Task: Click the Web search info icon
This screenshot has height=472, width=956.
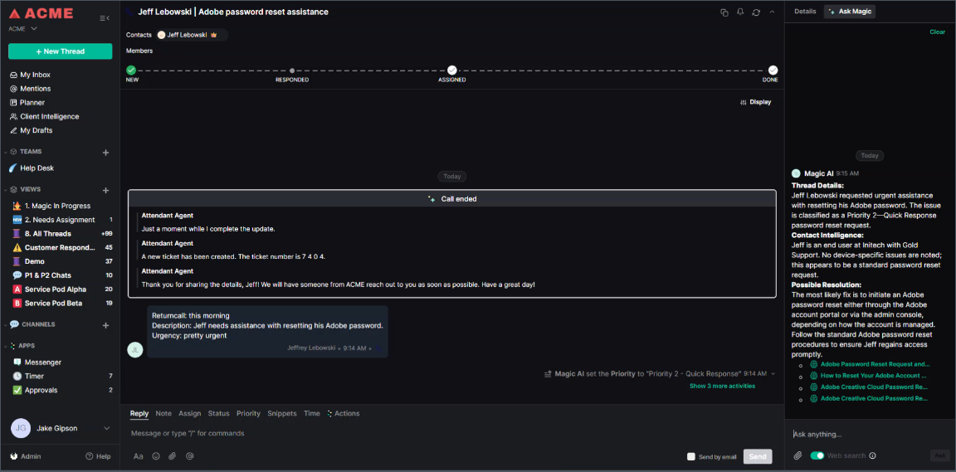Action: tap(872, 455)
